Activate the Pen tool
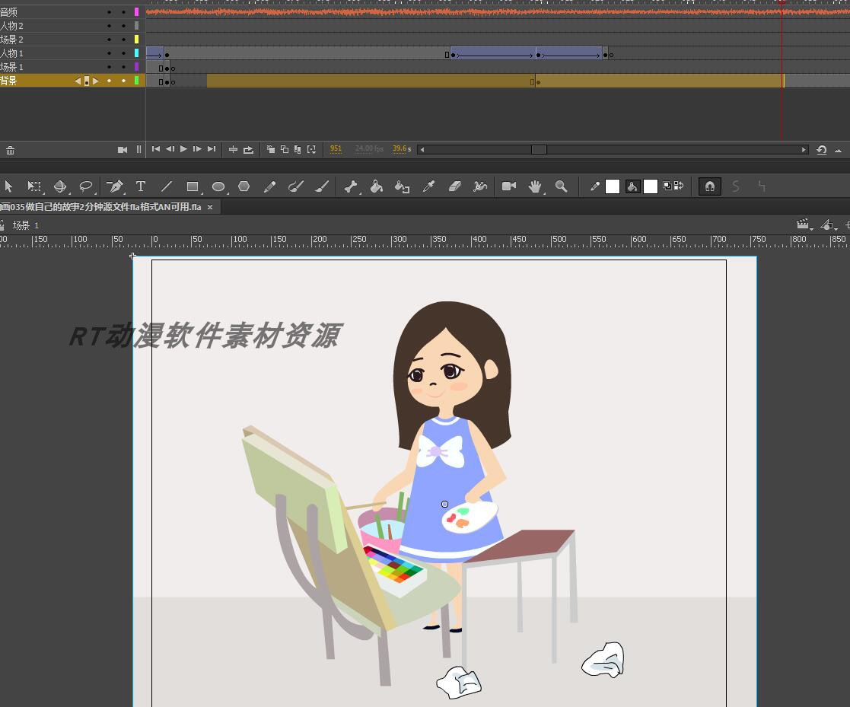Viewport: 850px width, 707px height. (x=116, y=186)
